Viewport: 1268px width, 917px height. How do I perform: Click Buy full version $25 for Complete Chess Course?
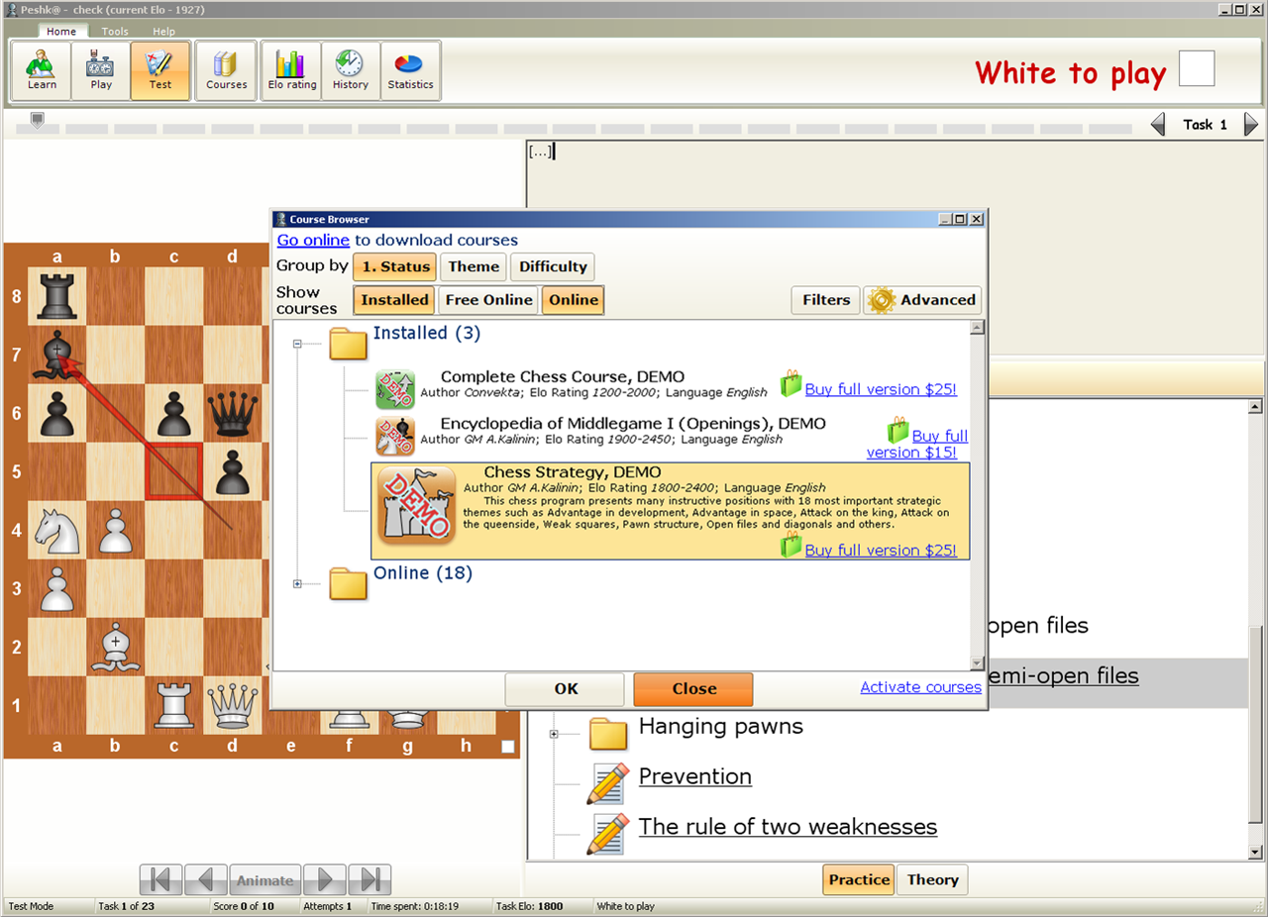881,389
